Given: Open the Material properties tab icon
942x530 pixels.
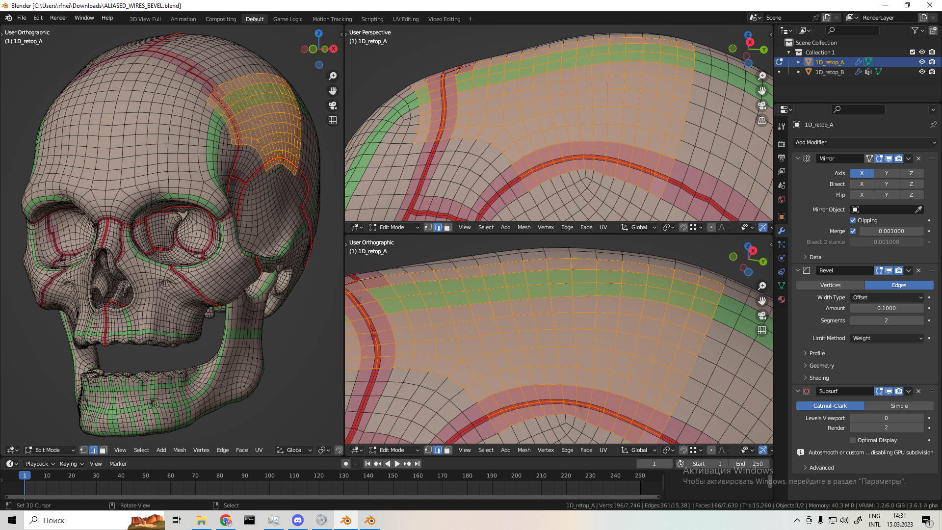Looking at the screenshot, I should click(x=782, y=299).
